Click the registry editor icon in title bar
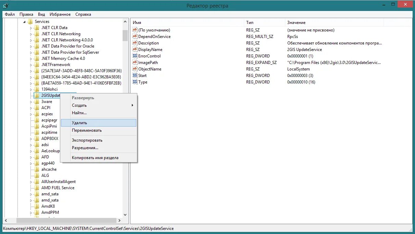This screenshot has height=234, width=415. click(x=6, y=5)
